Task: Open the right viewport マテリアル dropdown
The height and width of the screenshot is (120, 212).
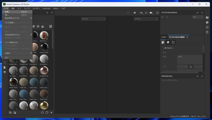Action: pos(146,19)
